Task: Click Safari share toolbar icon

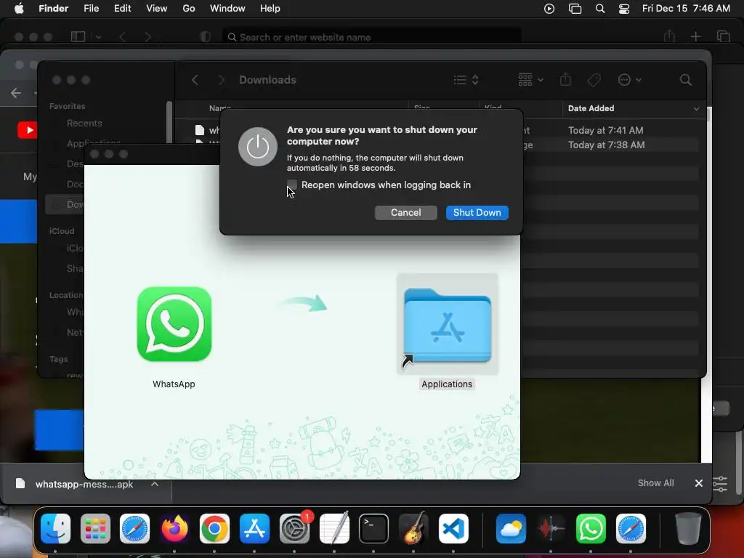Action: click(669, 36)
